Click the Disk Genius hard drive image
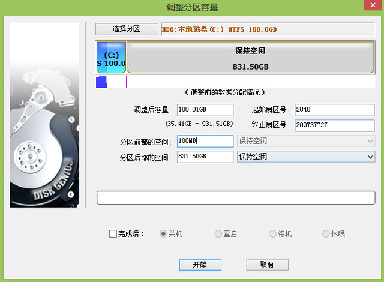The width and height of the screenshot is (384, 282). click(44, 115)
